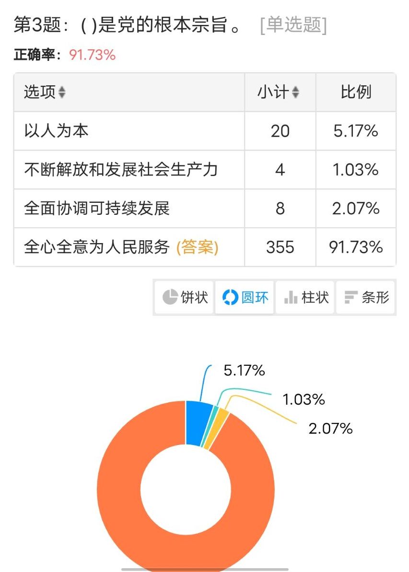Click the bar chart (条形) icon
Viewport: 409px width, 572px height.
351,297
